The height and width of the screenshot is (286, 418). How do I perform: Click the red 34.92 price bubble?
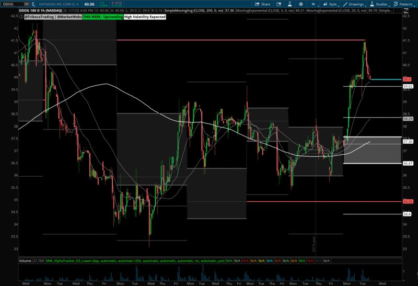[408, 201]
